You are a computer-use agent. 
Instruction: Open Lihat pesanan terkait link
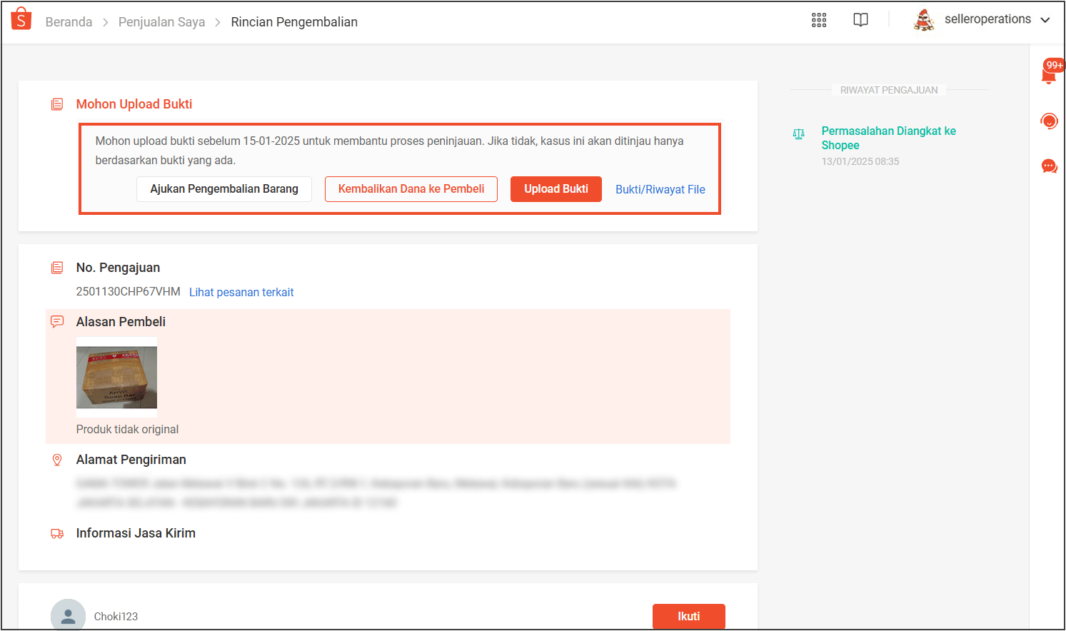coord(241,292)
